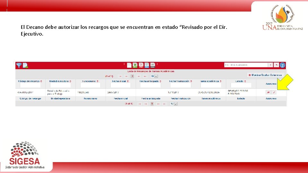This screenshot has width=308, height=173.
Task: Click the Tarea académica filter field
Action: [x=211, y=85]
